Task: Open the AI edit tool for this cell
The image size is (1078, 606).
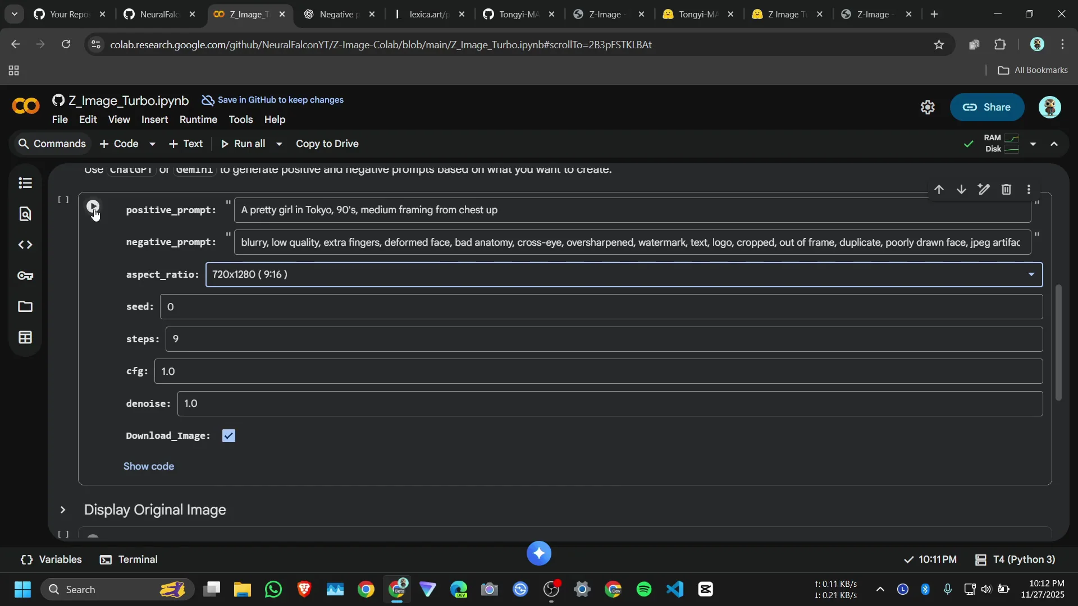Action: tap(984, 190)
